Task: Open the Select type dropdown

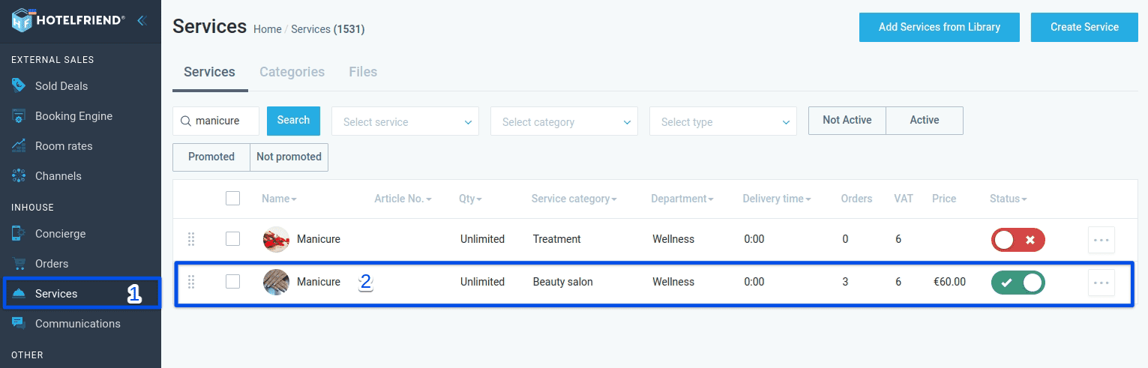Action: click(x=723, y=121)
